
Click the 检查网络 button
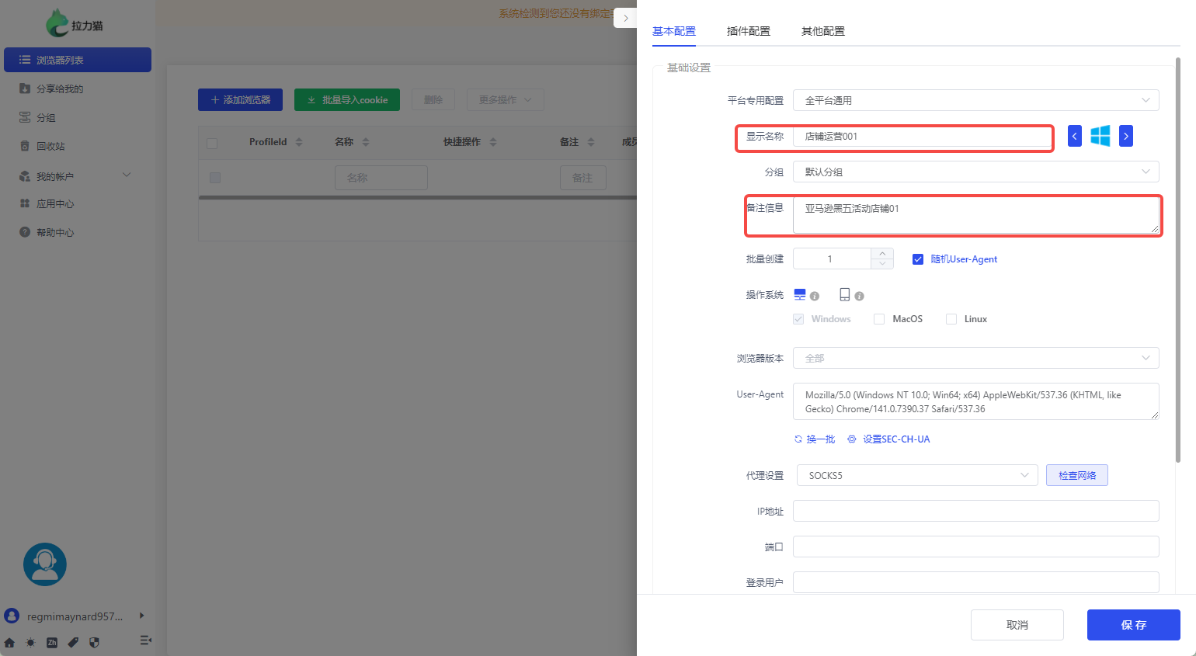point(1076,475)
